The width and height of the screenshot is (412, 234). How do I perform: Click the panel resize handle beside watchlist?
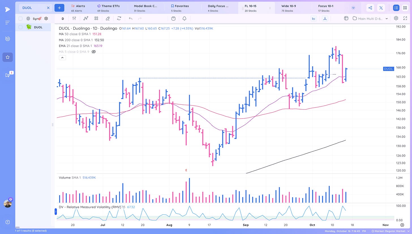(53, 124)
